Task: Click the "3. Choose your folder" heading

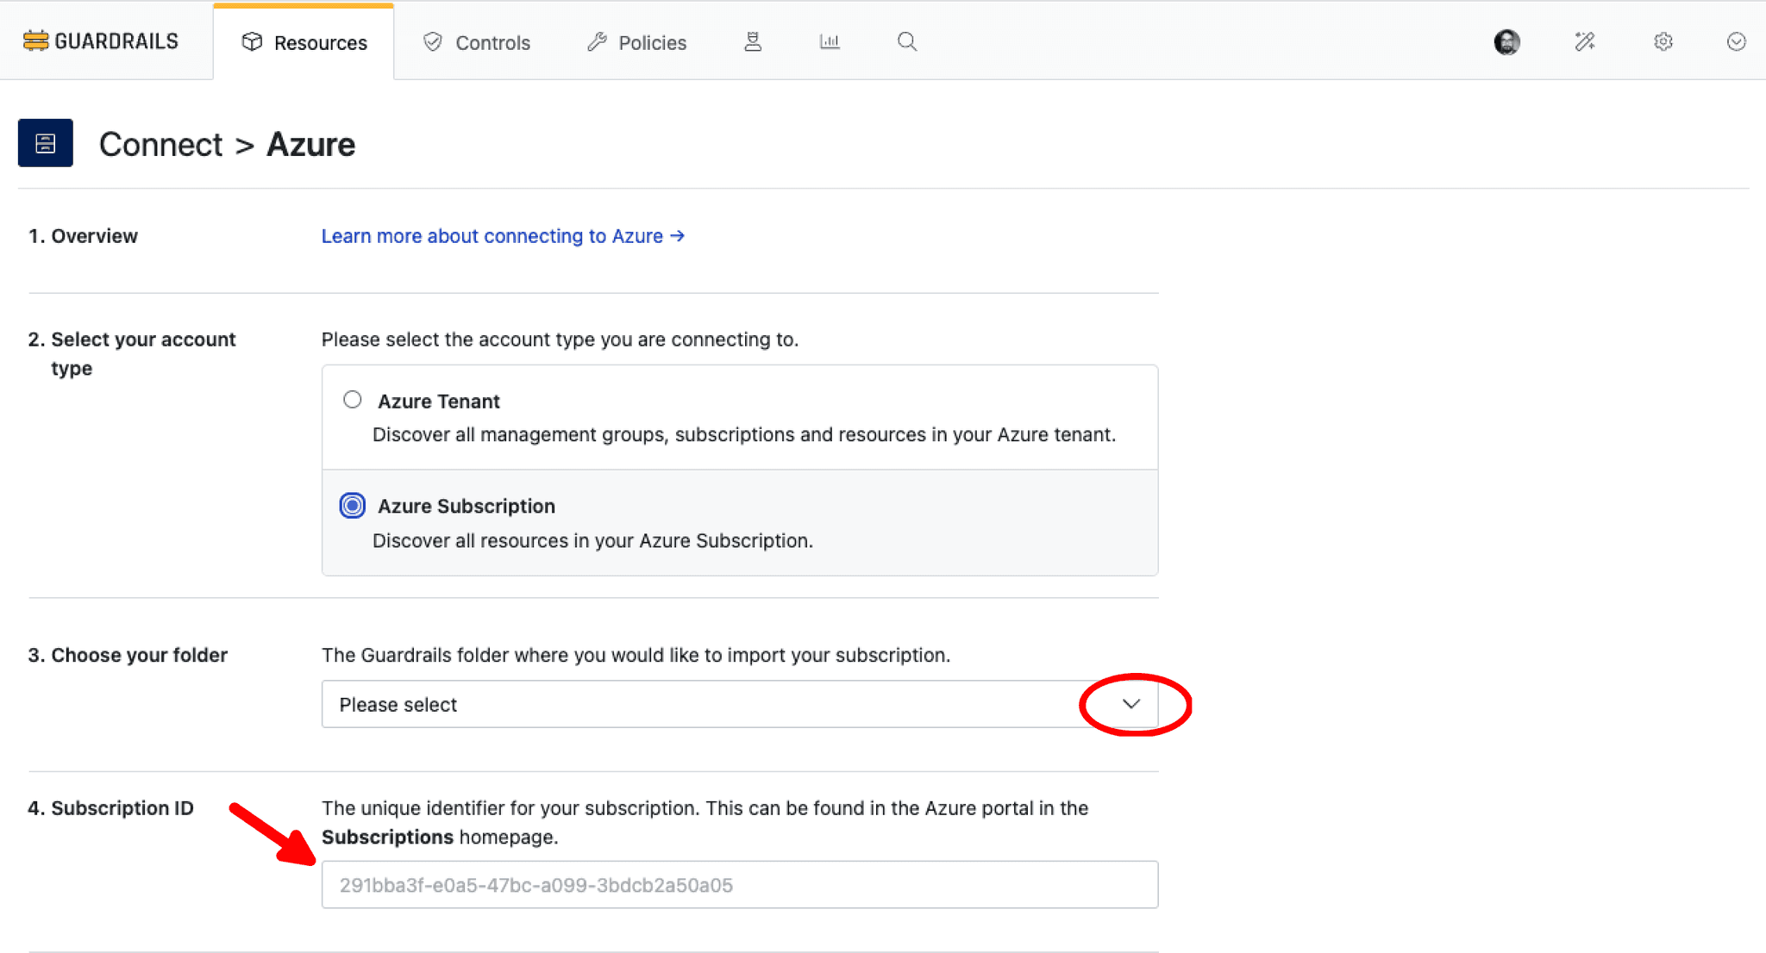Action: click(128, 655)
